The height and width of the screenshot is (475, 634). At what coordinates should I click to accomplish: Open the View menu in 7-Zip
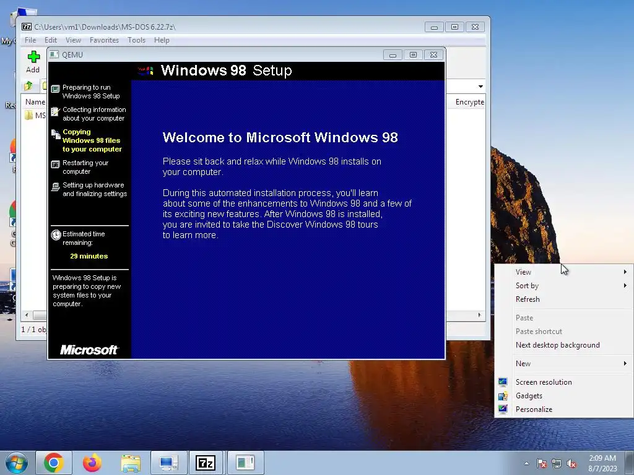pos(73,40)
